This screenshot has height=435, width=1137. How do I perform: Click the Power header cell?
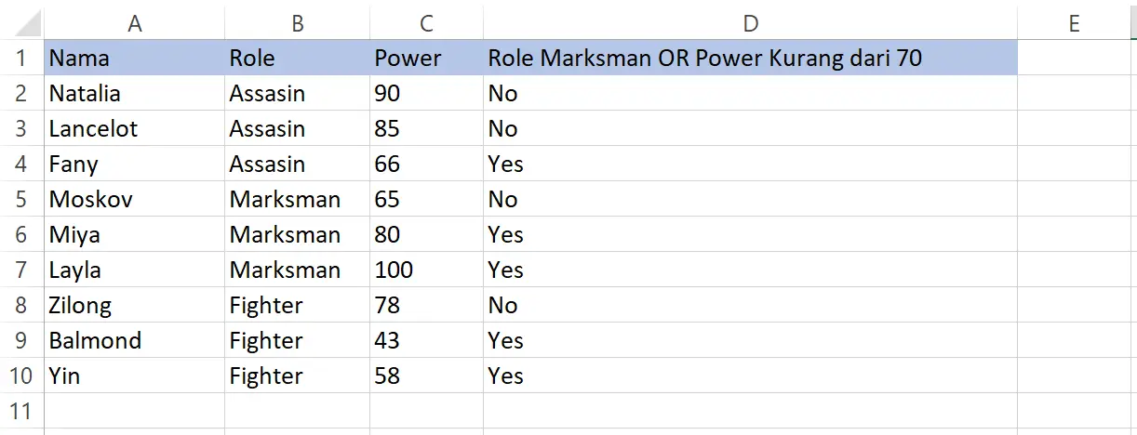point(426,59)
